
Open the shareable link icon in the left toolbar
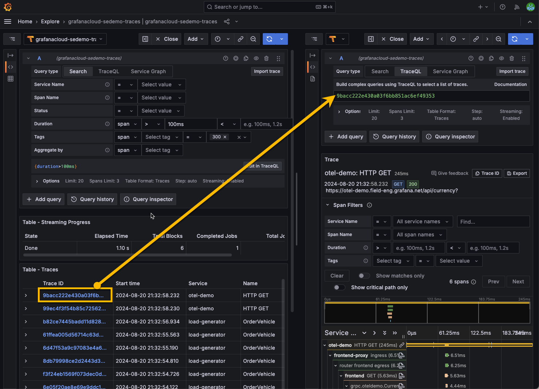point(241,39)
